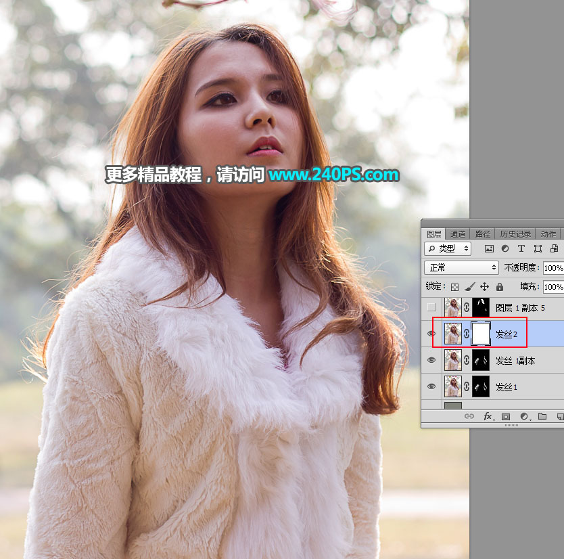Hide the 发丝2 layer

(x=431, y=334)
